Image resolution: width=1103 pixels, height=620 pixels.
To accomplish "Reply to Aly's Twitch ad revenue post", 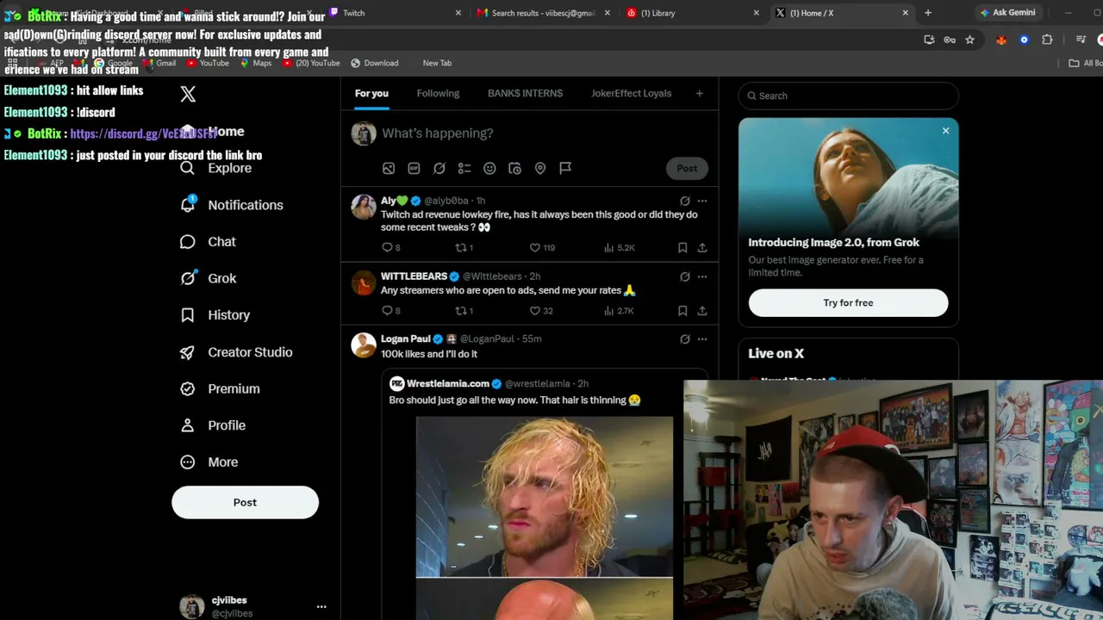I will point(390,248).
